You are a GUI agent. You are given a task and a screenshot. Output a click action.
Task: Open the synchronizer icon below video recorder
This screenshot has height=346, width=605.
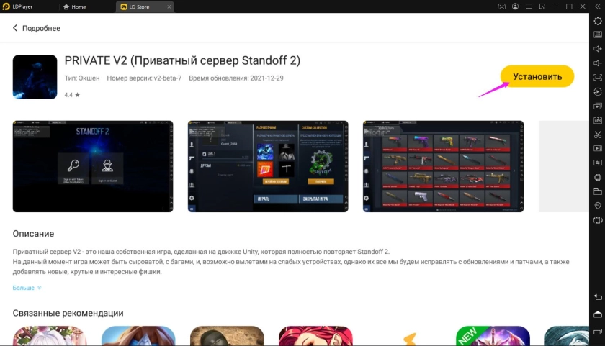point(597,163)
